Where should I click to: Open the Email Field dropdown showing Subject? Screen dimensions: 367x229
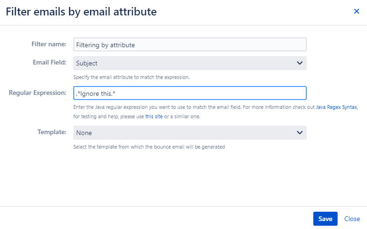click(x=190, y=63)
